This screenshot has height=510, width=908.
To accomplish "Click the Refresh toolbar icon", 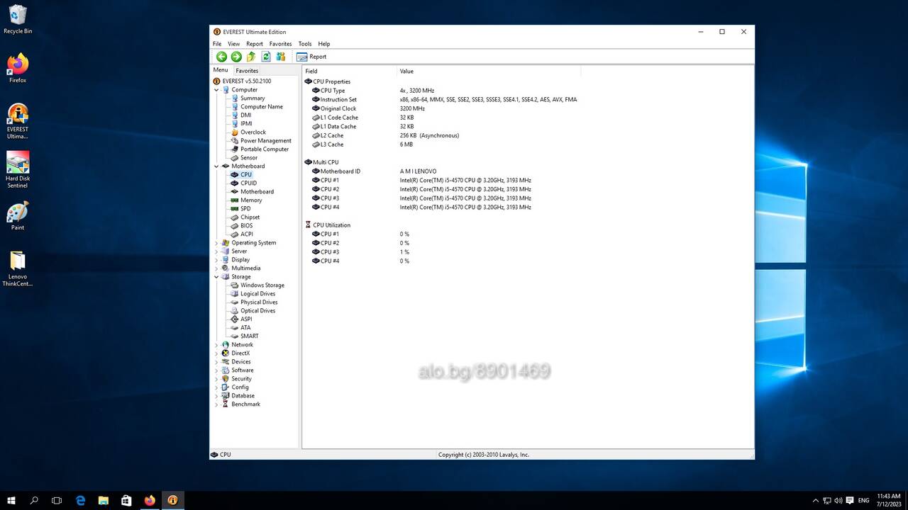I will pyautogui.click(x=266, y=57).
